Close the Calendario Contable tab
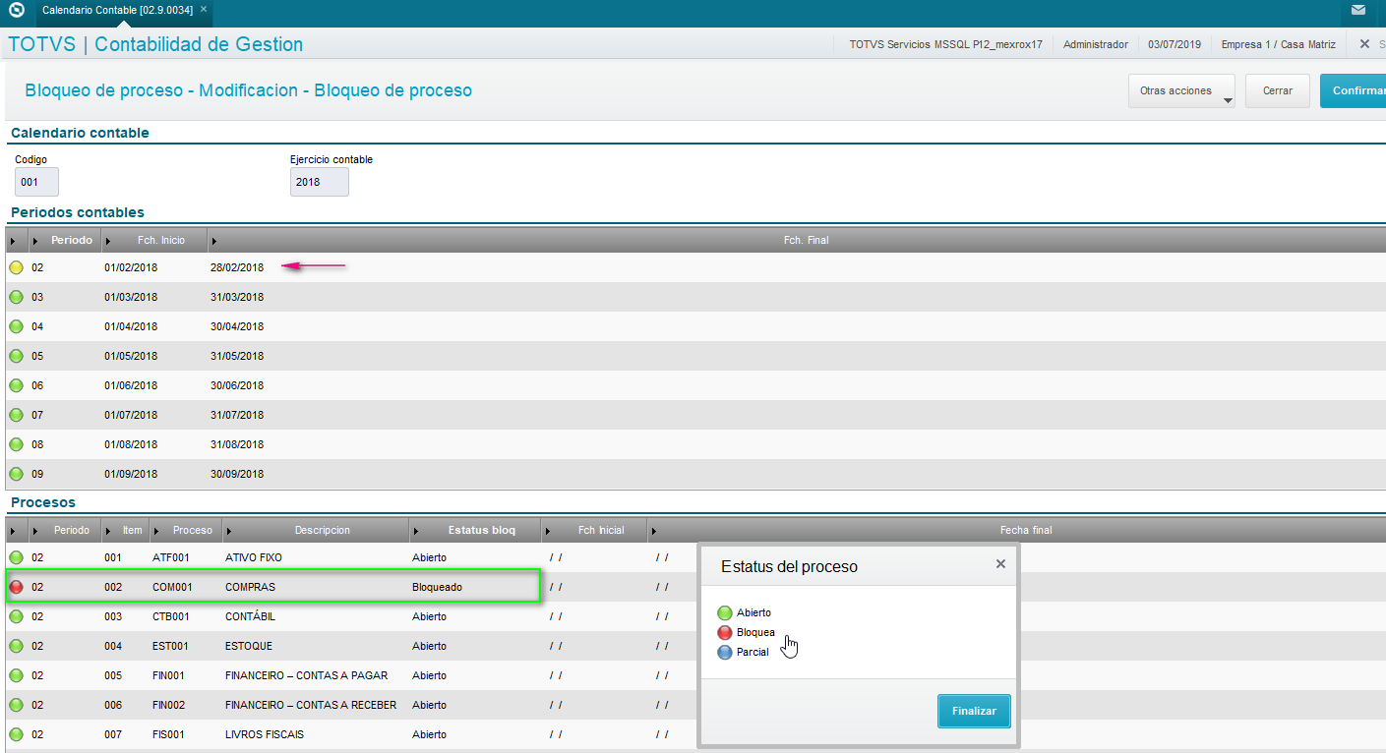 pyautogui.click(x=204, y=9)
